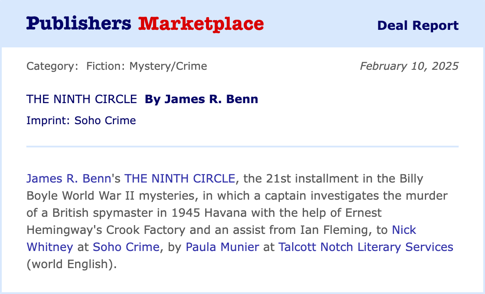Screen dimensions: 485x294
Task: Open the Nick Whitney editor link
Action: click(x=50, y=247)
